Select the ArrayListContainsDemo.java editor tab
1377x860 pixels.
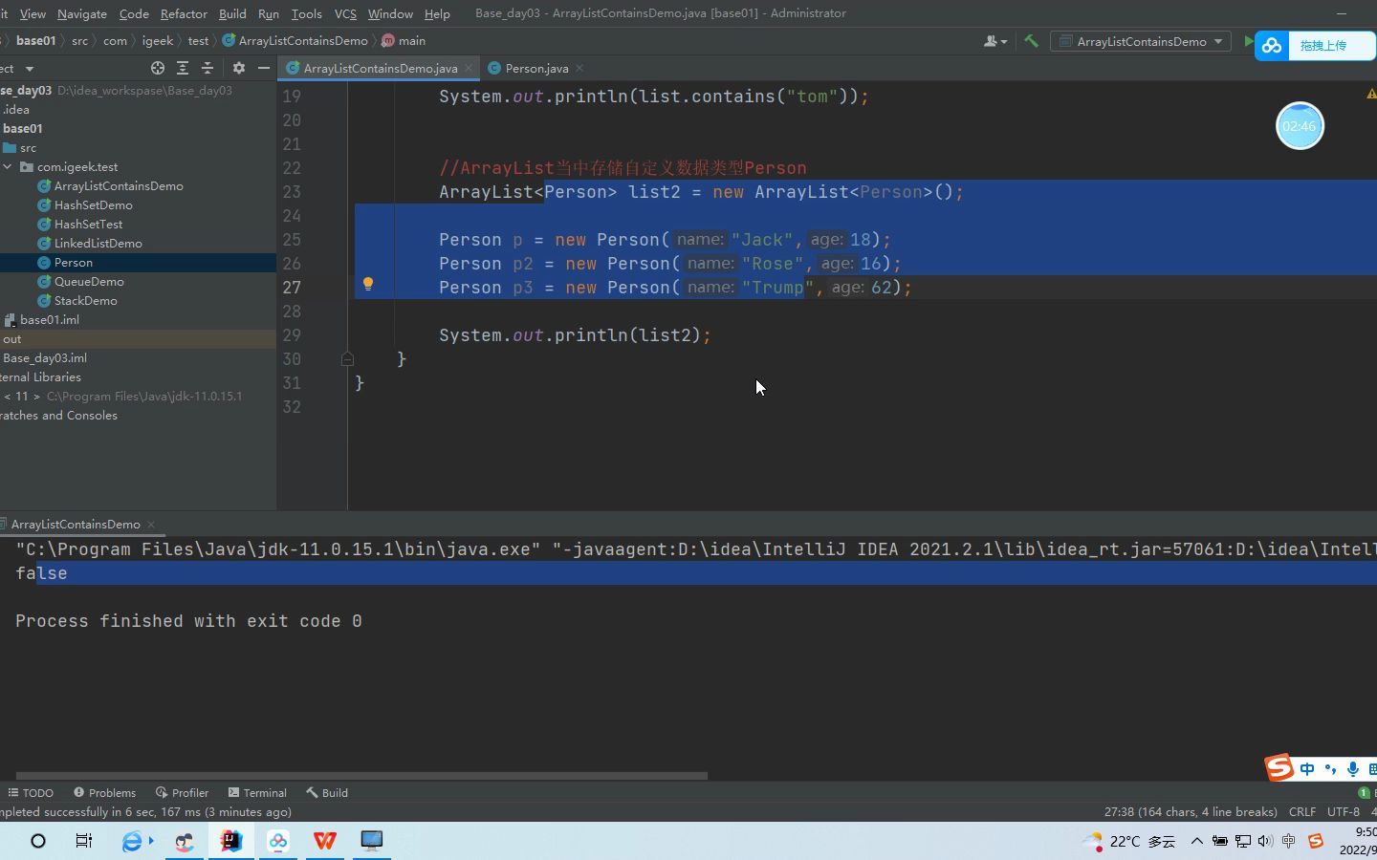380,68
